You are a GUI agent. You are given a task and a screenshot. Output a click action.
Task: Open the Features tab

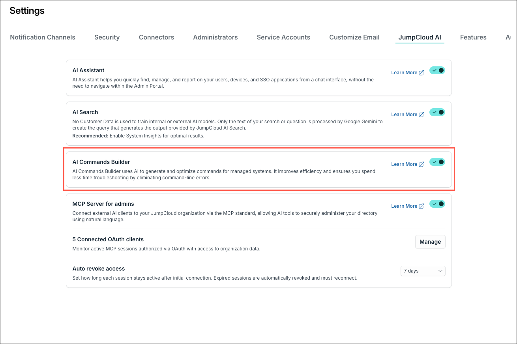pos(473,37)
